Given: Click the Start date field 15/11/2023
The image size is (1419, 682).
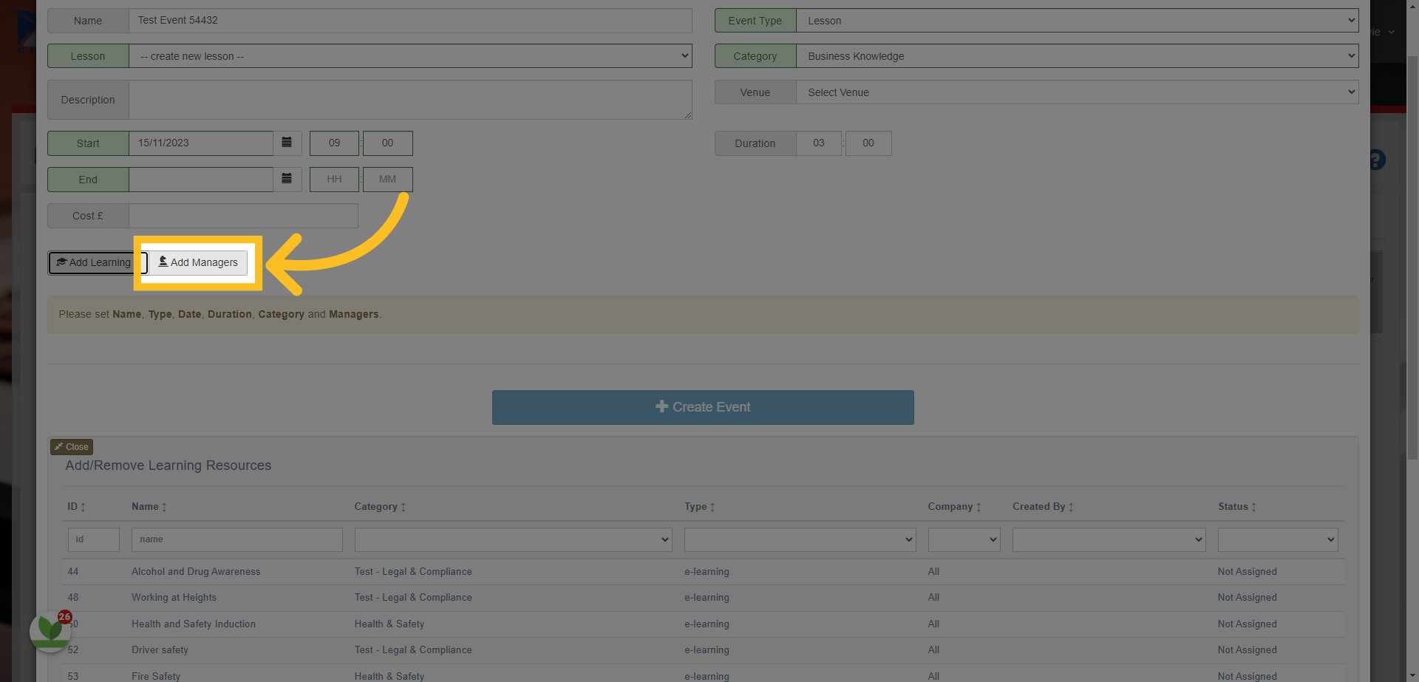Looking at the screenshot, I should (x=201, y=143).
